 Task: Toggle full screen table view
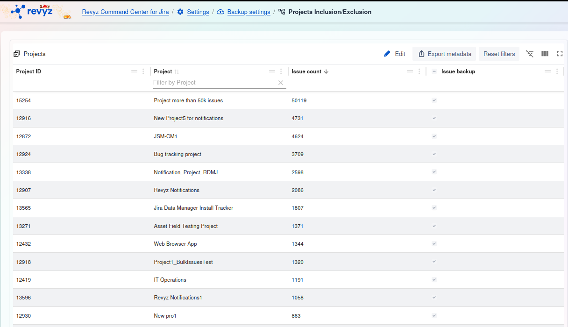click(x=560, y=54)
